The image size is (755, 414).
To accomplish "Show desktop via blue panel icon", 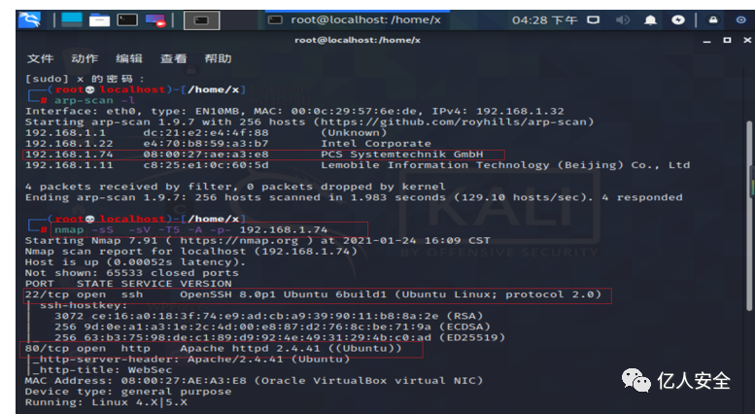I will [x=72, y=19].
